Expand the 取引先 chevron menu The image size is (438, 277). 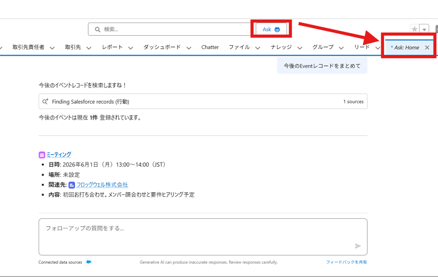pos(89,48)
